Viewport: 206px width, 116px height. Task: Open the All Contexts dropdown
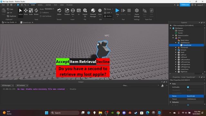pos(22,85)
